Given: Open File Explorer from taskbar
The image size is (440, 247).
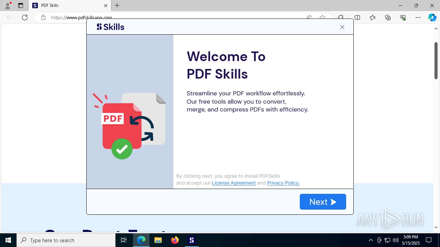Looking at the screenshot, I should (158, 240).
